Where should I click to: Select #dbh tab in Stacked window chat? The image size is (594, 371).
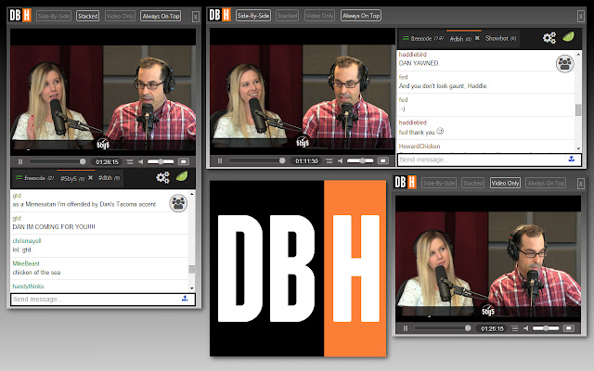[x=110, y=177]
